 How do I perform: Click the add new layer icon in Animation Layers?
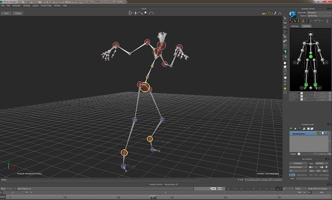click(291, 129)
